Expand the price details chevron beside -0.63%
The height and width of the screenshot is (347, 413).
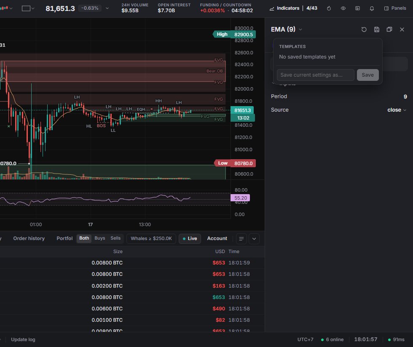107,8
